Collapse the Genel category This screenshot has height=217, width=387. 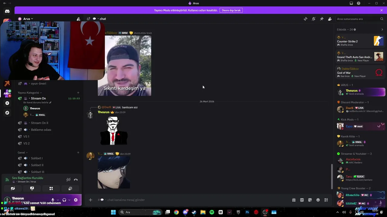tap(23, 153)
